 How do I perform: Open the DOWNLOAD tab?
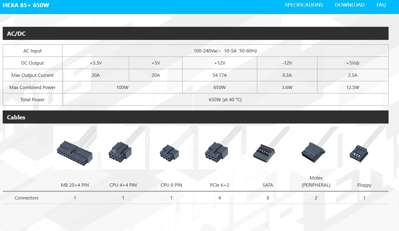(x=350, y=5)
